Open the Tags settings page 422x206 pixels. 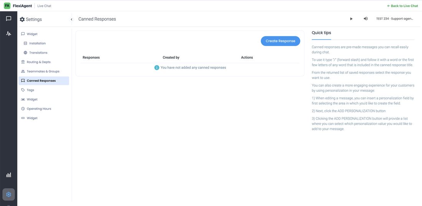[44, 90]
